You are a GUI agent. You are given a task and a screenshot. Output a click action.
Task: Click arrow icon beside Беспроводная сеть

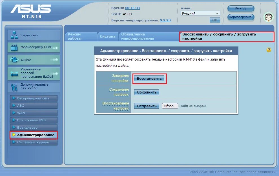point(14,98)
